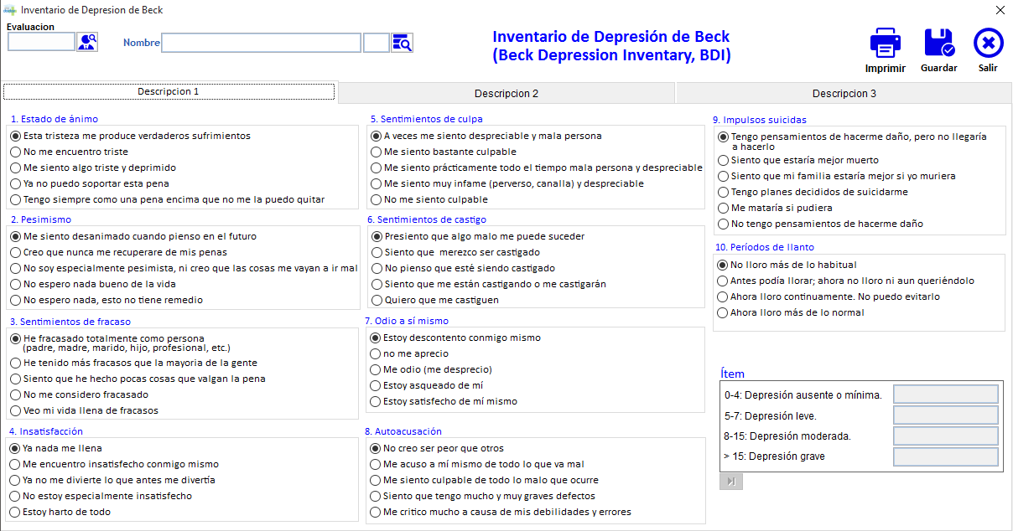Click the Salir exit icon
1013x531 pixels.
[x=989, y=42]
